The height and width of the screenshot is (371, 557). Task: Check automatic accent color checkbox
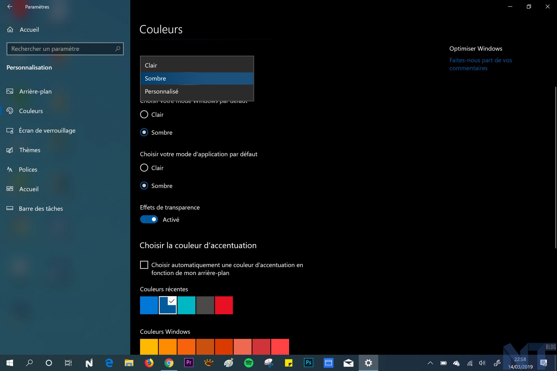tap(144, 265)
